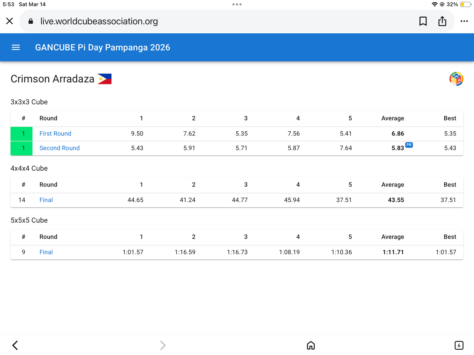Tap the forward navigation arrow
The height and width of the screenshot is (355, 474).
pos(163,345)
